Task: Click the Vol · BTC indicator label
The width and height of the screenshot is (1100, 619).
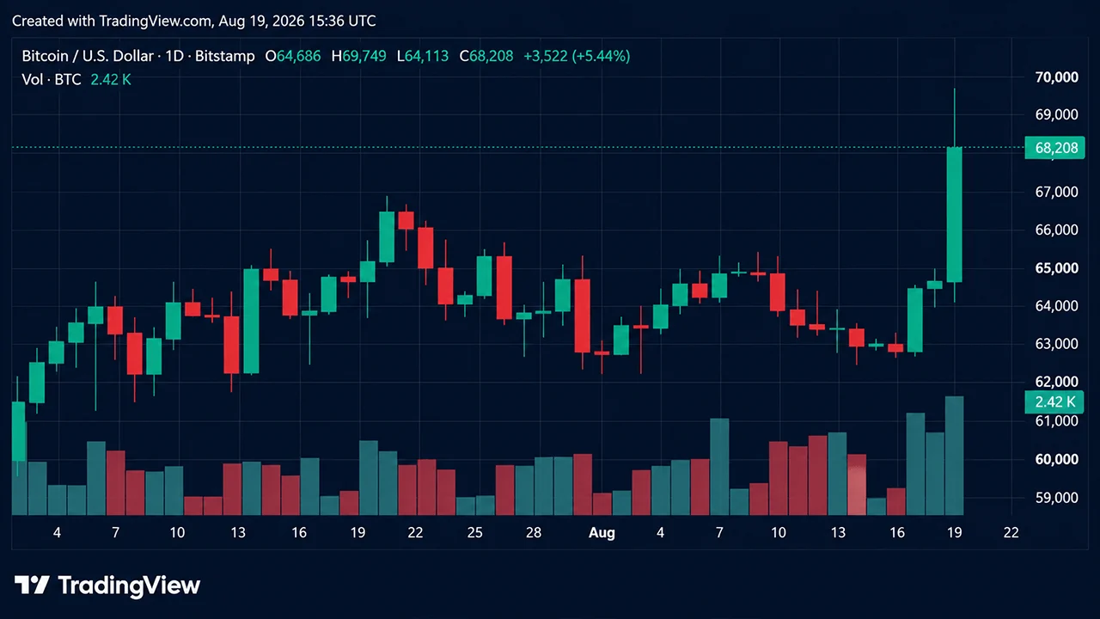Action: (52, 79)
